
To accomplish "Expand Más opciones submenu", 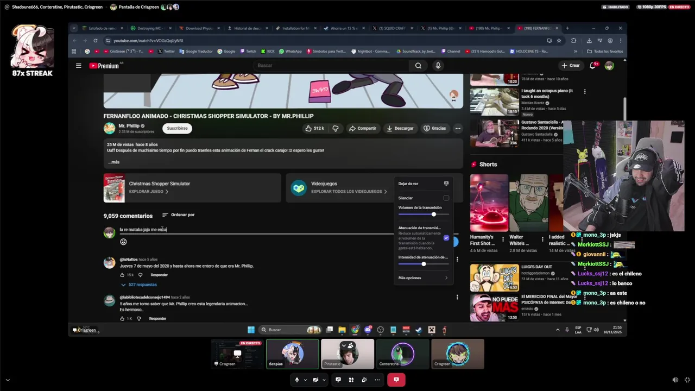I will pyautogui.click(x=424, y=278).
